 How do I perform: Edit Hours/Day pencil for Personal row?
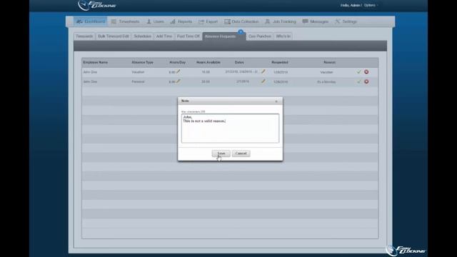tap(178, 81)
